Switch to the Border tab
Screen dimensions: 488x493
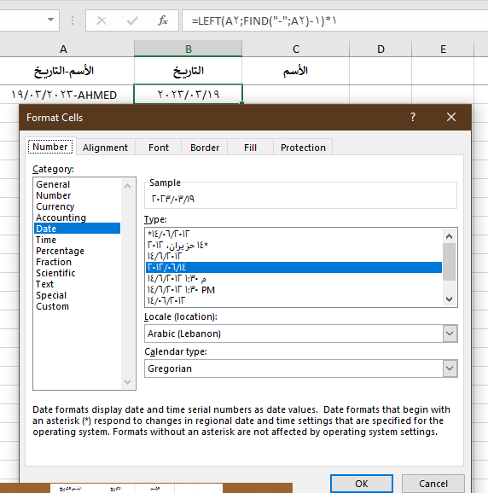(205, 148)
